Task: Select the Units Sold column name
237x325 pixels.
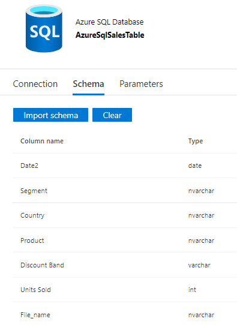Action: tap(35, 290)
